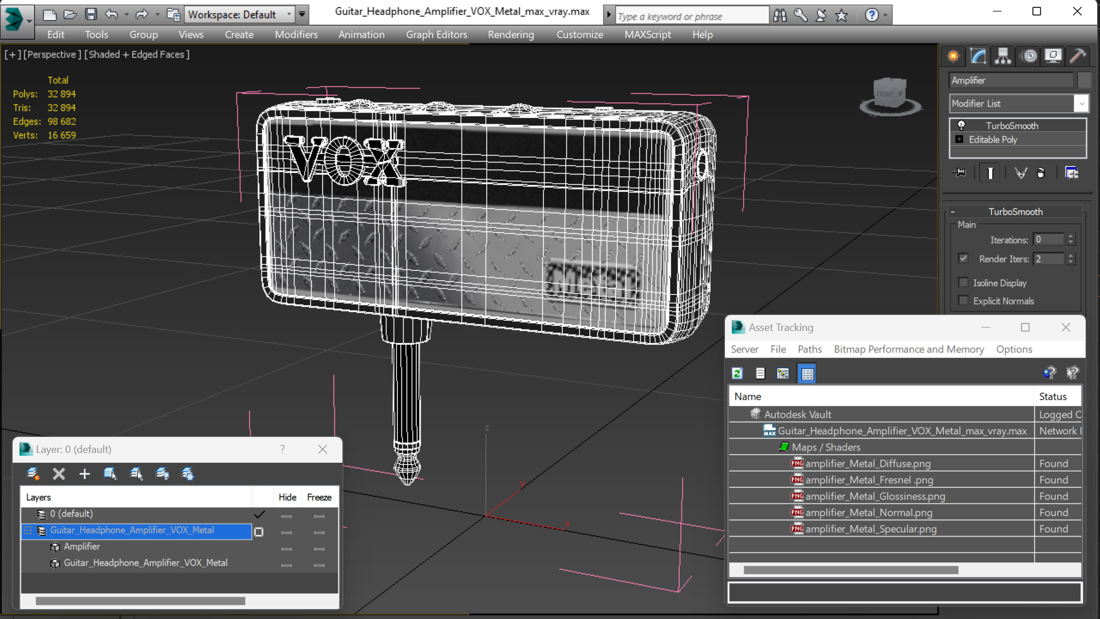Click Refresh icon in Asset Tracking
The width and height of the screenshot is (1100, 619).
click(738, 373)
